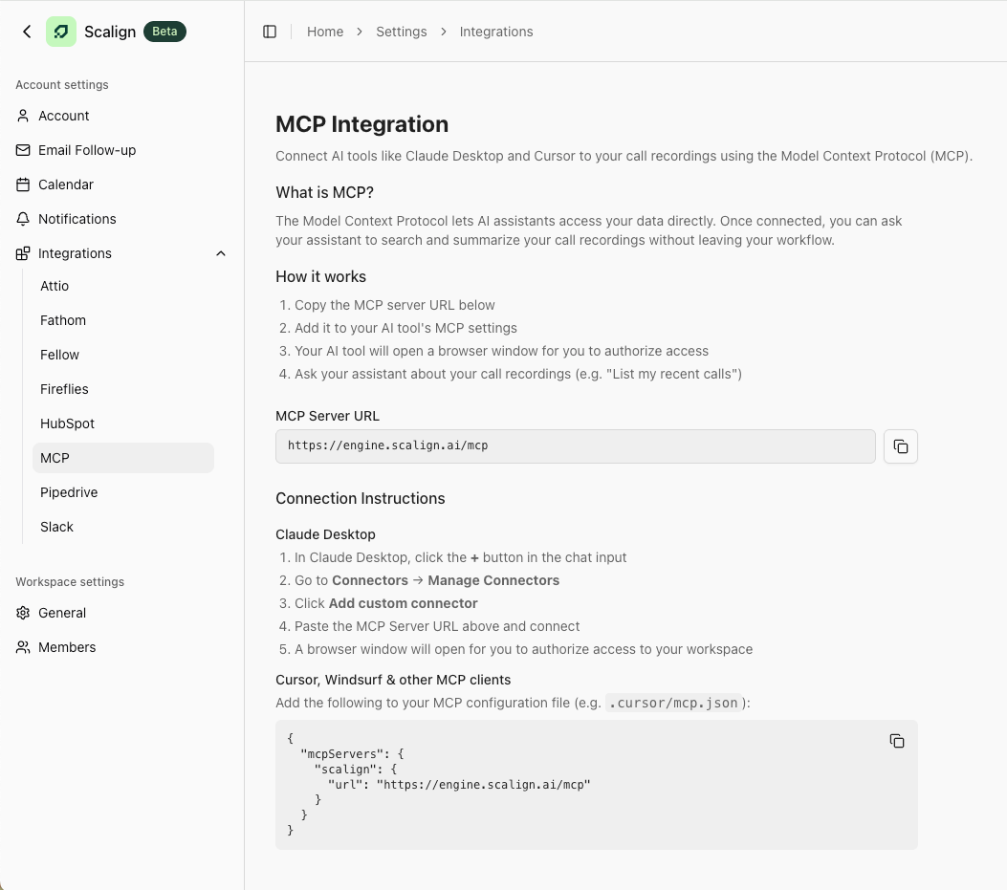Click the Account person icon
Image resolution: width=1007 pixels, height=890 pixels.
23,116
